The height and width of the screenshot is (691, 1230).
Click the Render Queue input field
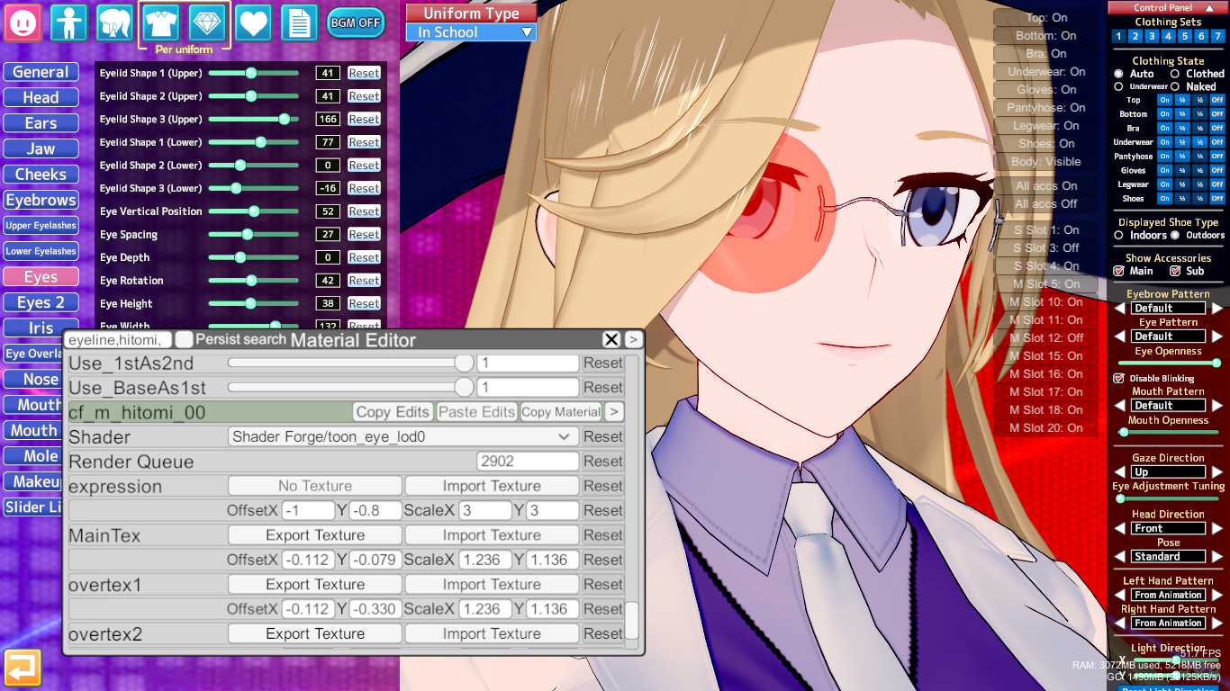click(527, 462)
